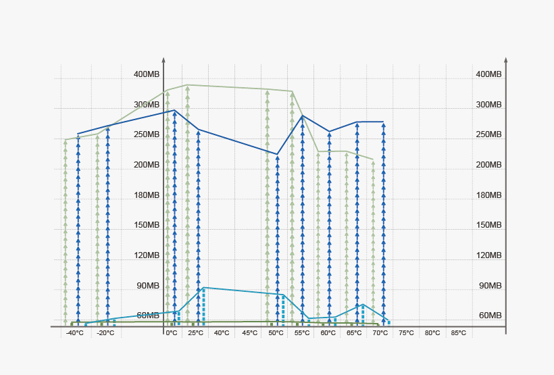The width and height of the screenshot is (554, 375).
Task: Click the 400MB label on the left axis
Action: pyautogui.click(x=147, y=74)
